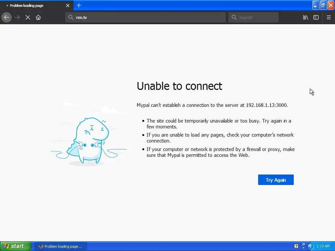Close the Problem loading page tab
335x251 pixels.
point(68,6)
